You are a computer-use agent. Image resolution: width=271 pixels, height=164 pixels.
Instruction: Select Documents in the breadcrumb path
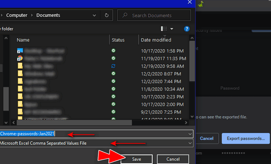coord(48,15)
